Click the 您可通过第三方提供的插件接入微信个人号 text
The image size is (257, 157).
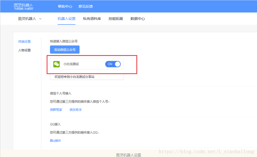(x=79, y=102)
